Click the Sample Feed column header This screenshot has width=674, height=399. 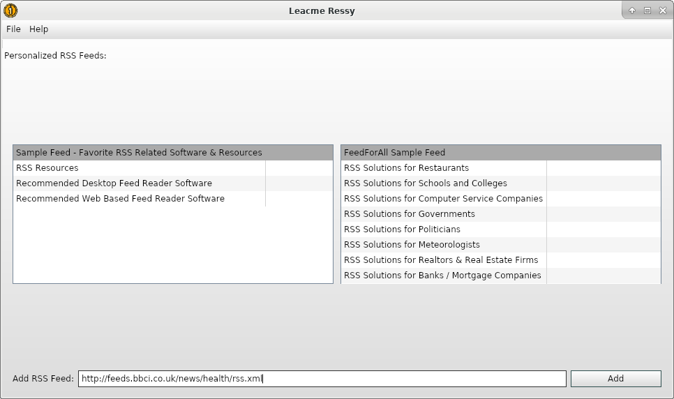(x=139, y=153)
